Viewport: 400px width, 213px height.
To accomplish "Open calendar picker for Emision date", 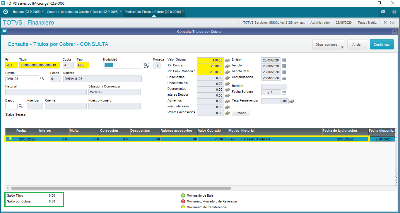I will [284, 60].
